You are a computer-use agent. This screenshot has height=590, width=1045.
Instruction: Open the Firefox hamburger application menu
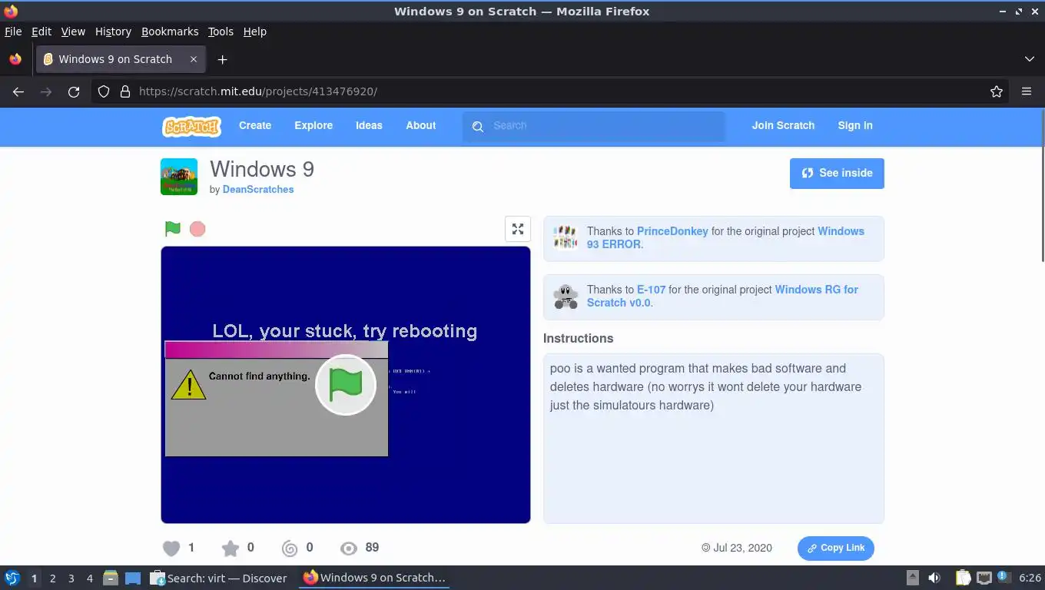click(1027, 91)
